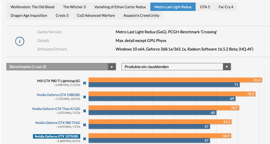Select the Metro Last Light Redux tab

click(173, 7)
